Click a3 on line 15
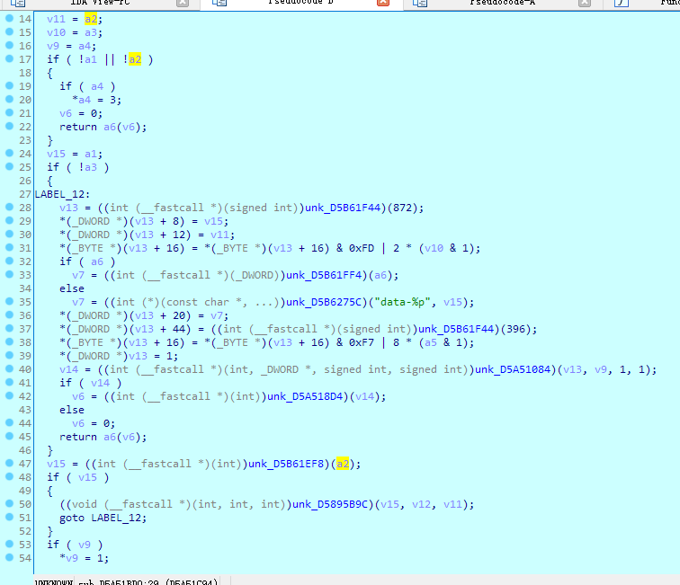The image size is (680, 585). pos(91,32)
